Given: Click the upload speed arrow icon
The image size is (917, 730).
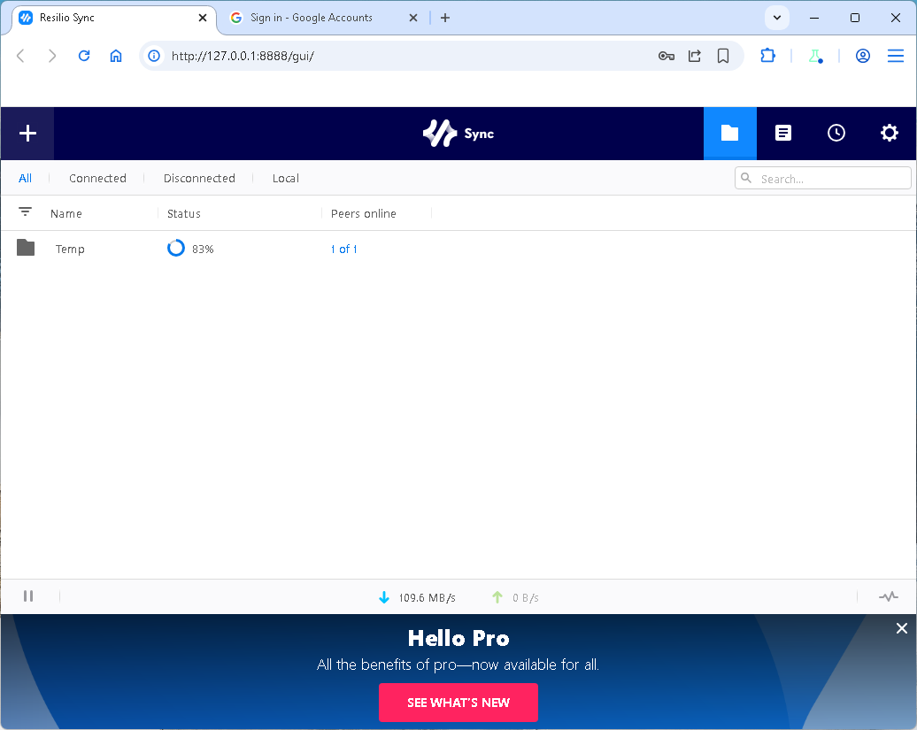Looking at the screenshot, I should click(x=497, y=597).
